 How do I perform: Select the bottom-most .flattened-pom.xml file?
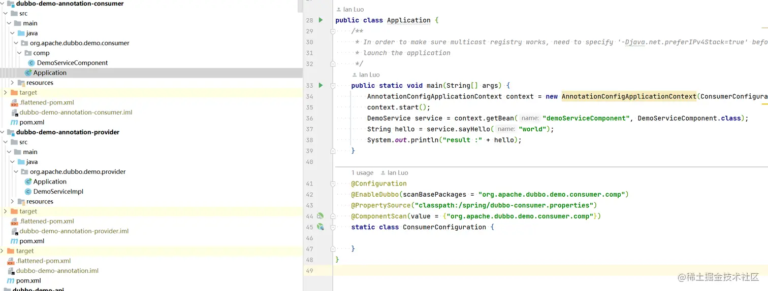coord(43,261)
